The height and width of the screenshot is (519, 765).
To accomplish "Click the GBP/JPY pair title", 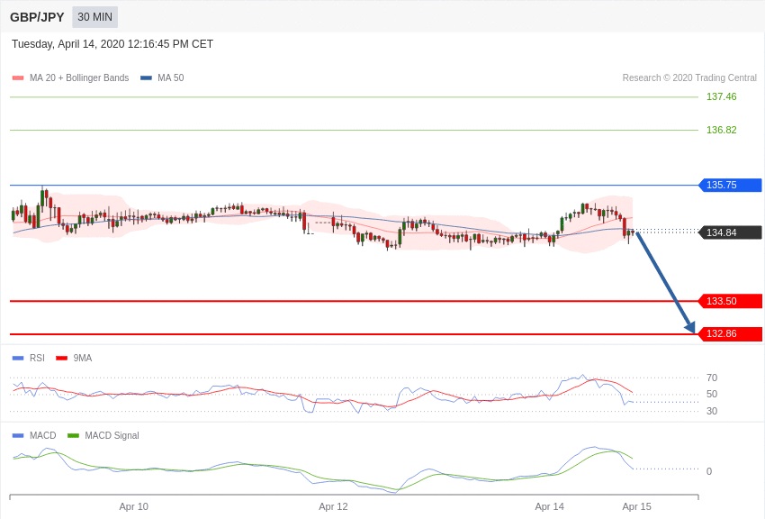I will click(37, 17).
